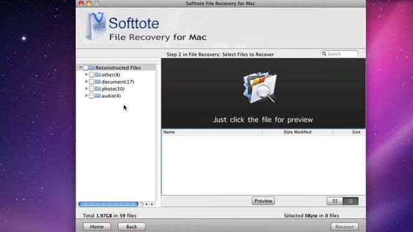
Task: Check the Reconstructed Files checkbox
Action: [x=86, y=68]
